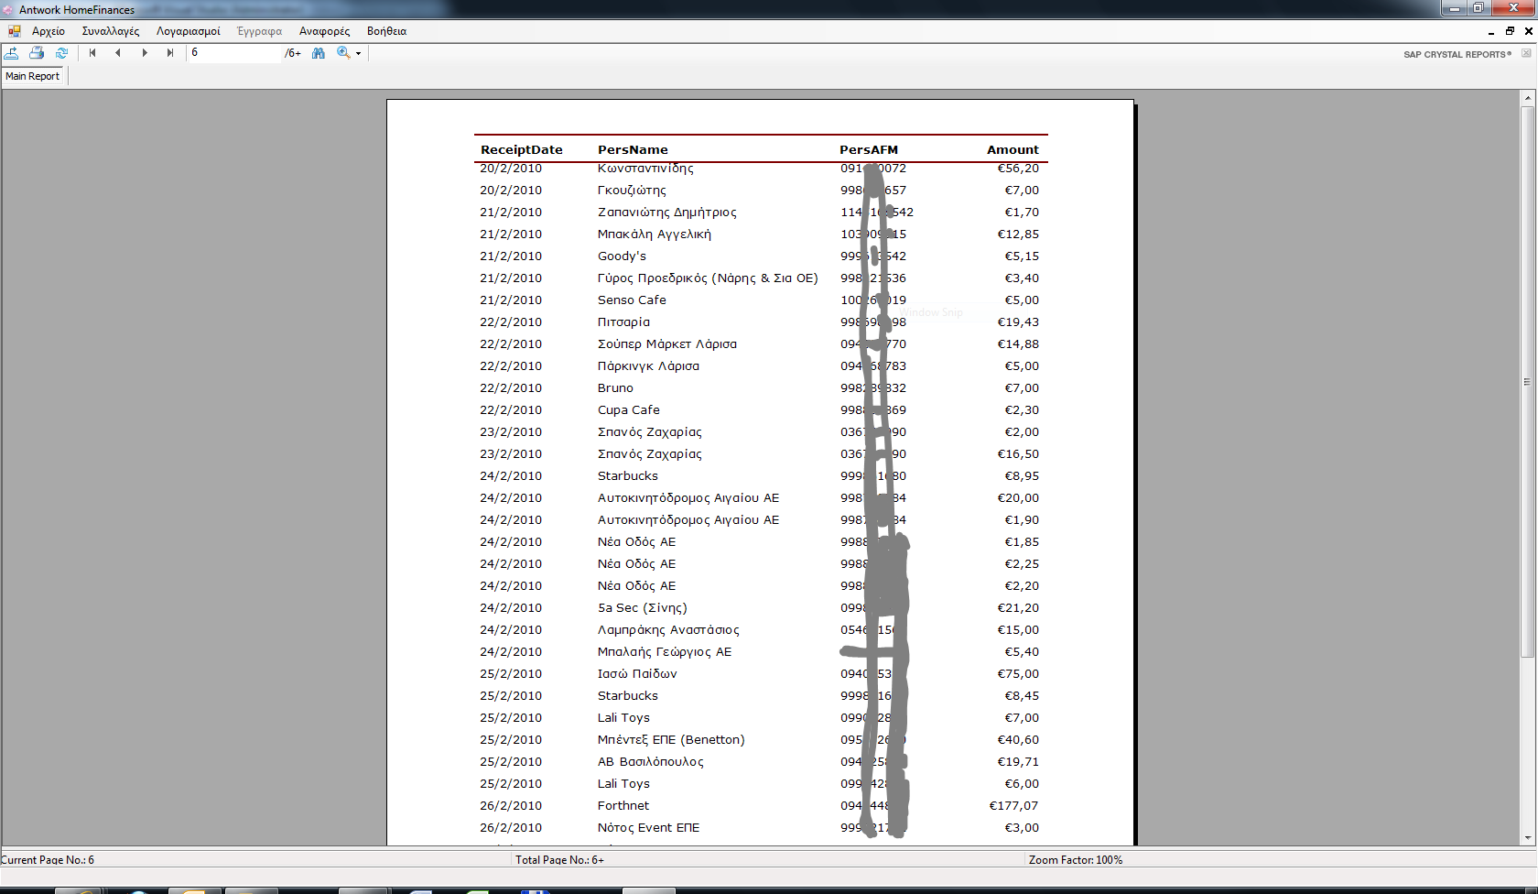1538x894 pixels.
Task: Click the PersAFM column header
Action: pos(869,149)
